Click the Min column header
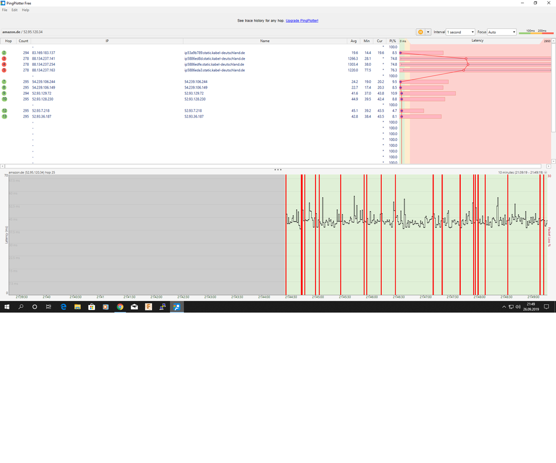This screenshot has height=463, width=556. pyautogui.click(x=367, y=41)
